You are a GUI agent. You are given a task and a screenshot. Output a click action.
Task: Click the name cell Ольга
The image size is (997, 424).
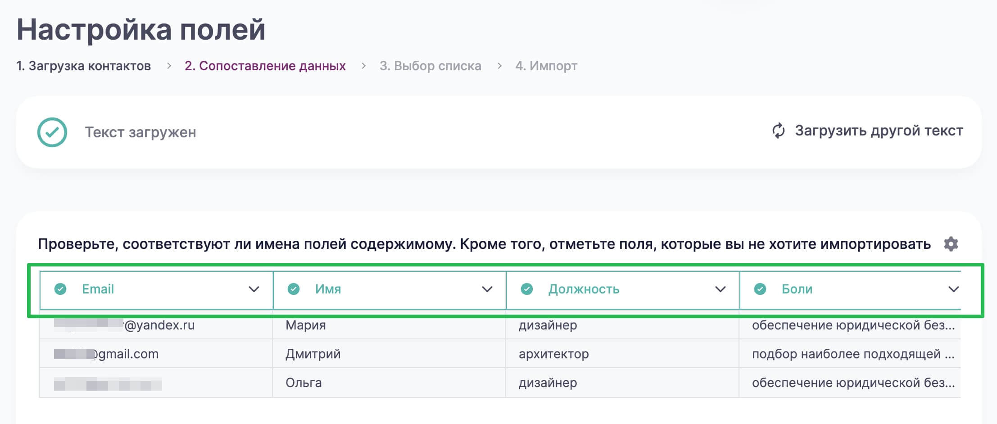pos(389,383)
